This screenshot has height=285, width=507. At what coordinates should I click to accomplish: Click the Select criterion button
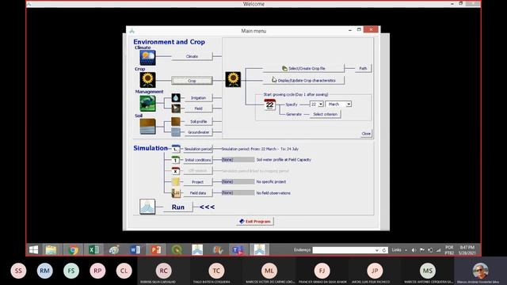325,114
